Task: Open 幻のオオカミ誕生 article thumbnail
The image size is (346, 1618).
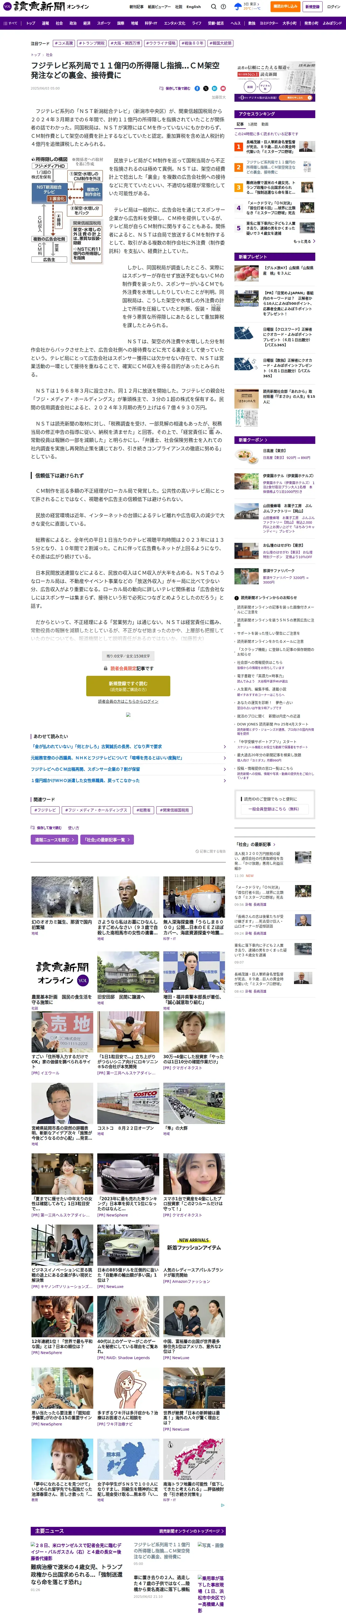Action: coord(62,897)
